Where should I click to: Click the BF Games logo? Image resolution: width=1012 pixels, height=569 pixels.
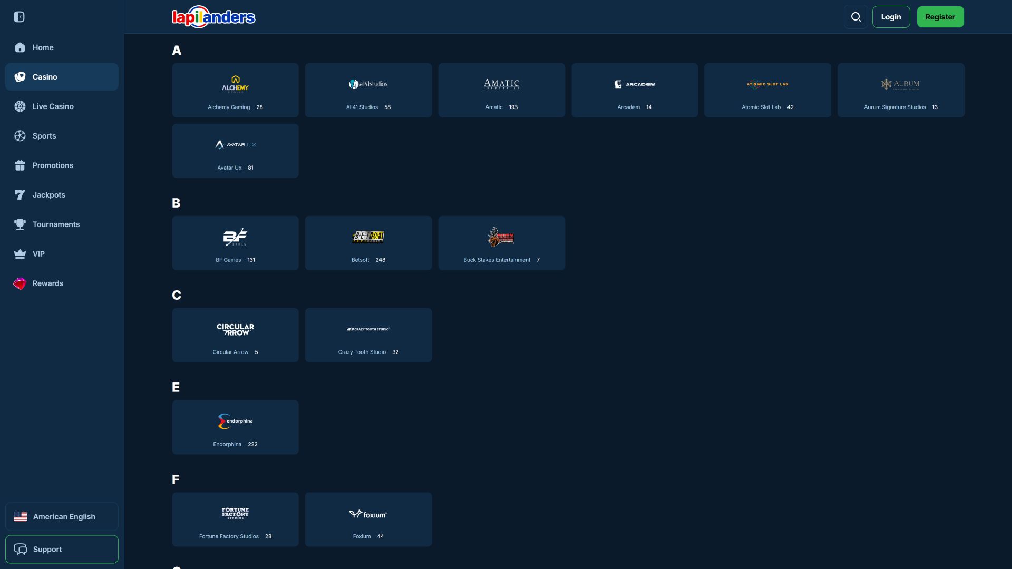(235, 237)
